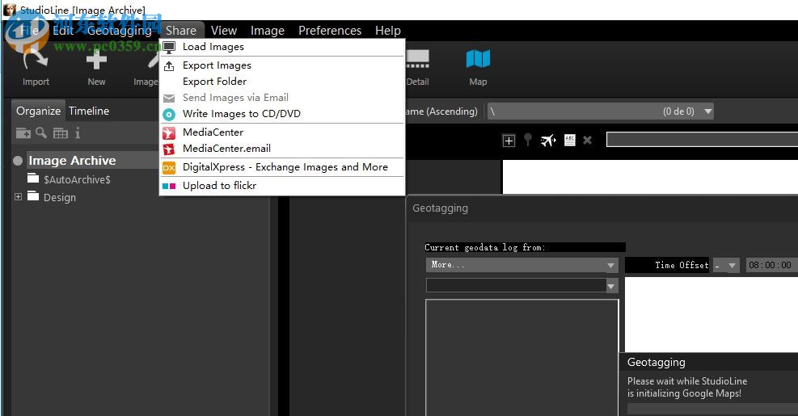The height and width of the screenshot is (416, 798).
Task: Open the Help menu
Action: (388, 31)
